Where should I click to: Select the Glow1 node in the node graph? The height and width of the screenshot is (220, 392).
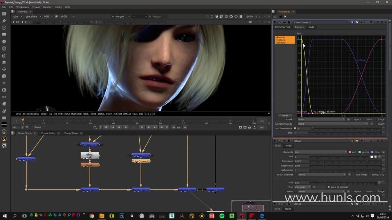tap(90, 165)
